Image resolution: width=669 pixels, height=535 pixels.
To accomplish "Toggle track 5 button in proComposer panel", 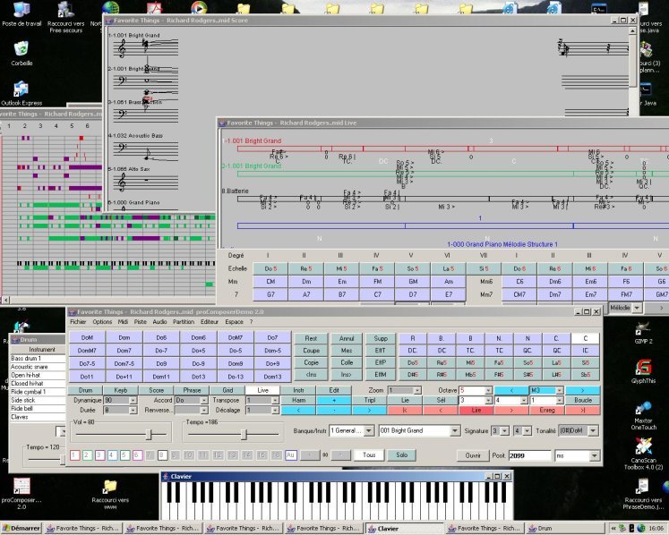I will [x=124, y=455].
